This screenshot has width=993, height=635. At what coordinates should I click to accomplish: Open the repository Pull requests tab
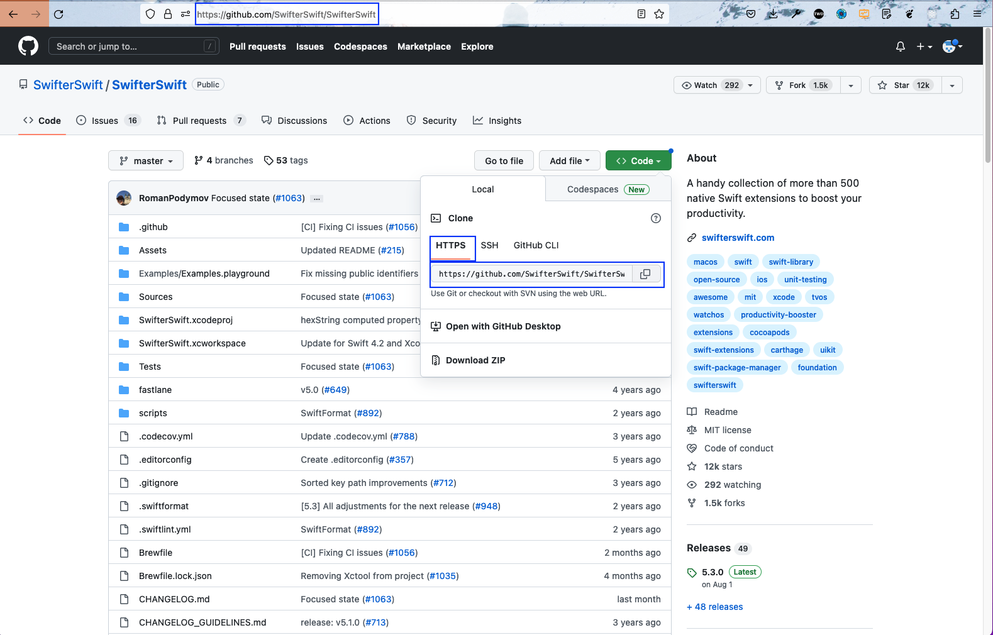pos(201,121)
